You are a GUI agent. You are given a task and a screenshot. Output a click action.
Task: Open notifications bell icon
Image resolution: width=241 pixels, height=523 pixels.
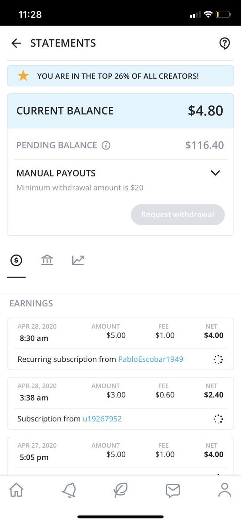[x=69, y=490]
